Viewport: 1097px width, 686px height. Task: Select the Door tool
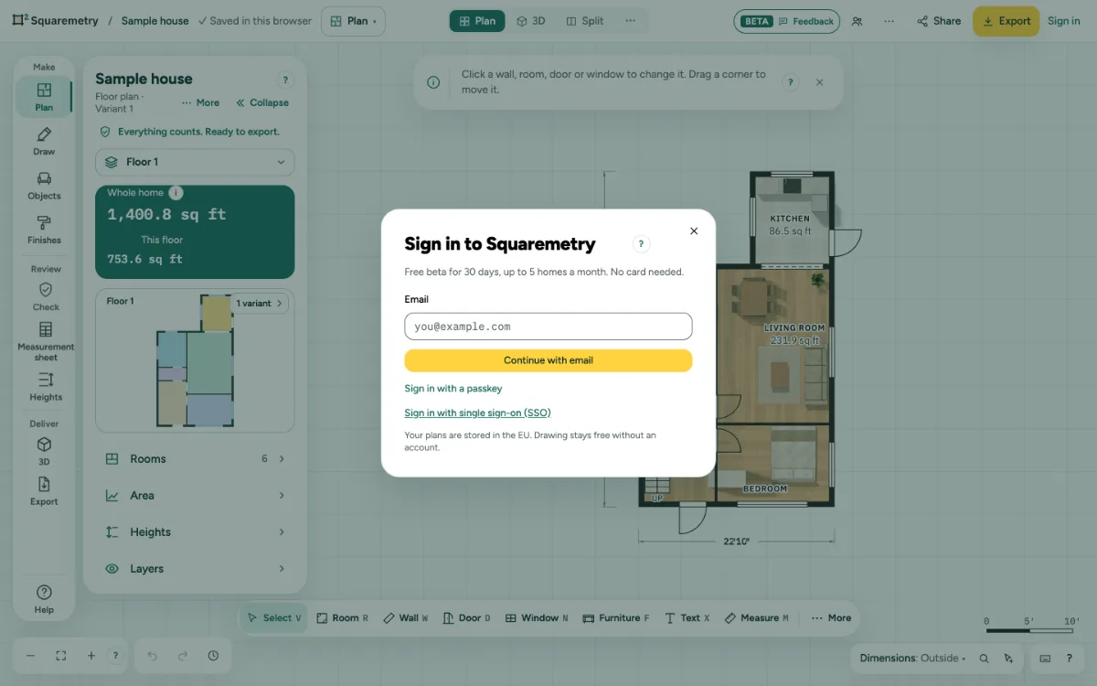point(466,618)
